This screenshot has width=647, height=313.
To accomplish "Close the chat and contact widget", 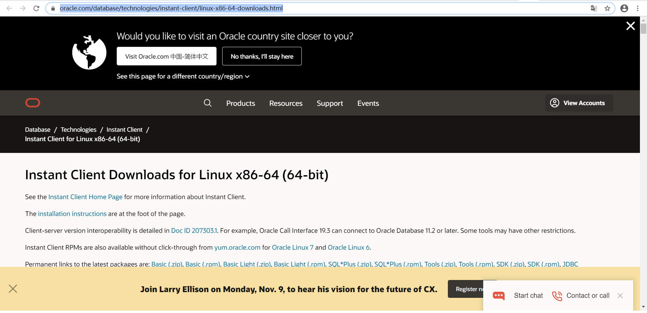I will click(620, 295).
